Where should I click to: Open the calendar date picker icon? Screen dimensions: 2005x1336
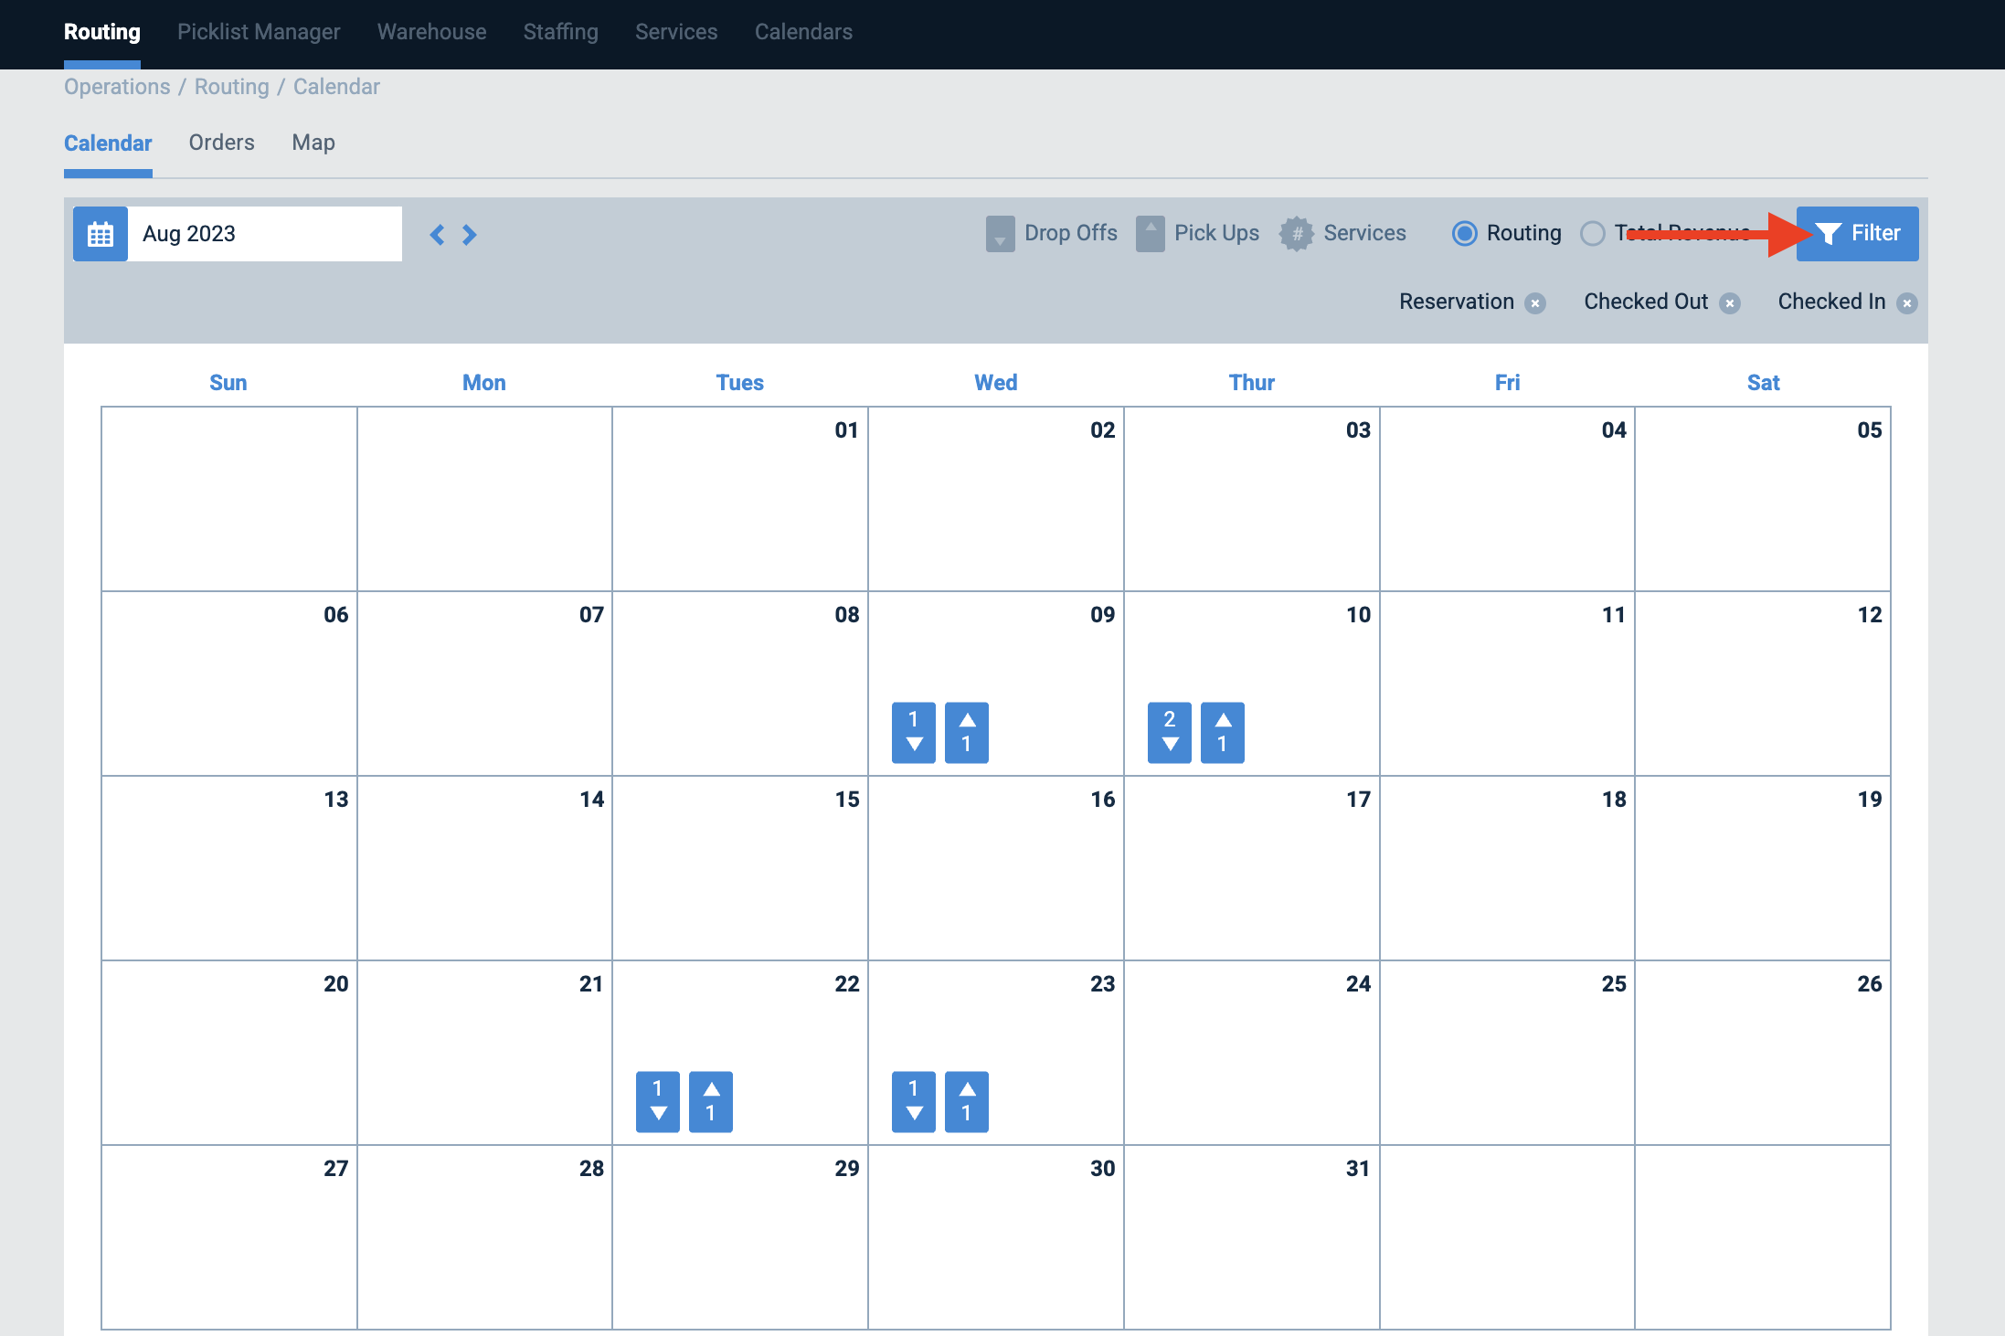pos(101,234)
